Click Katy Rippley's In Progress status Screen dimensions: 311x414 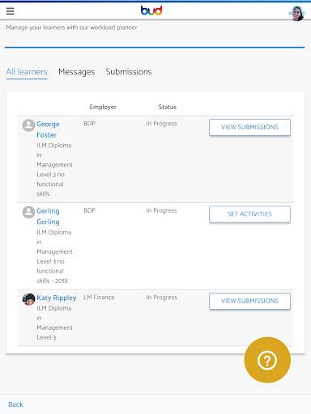(161, 298)
